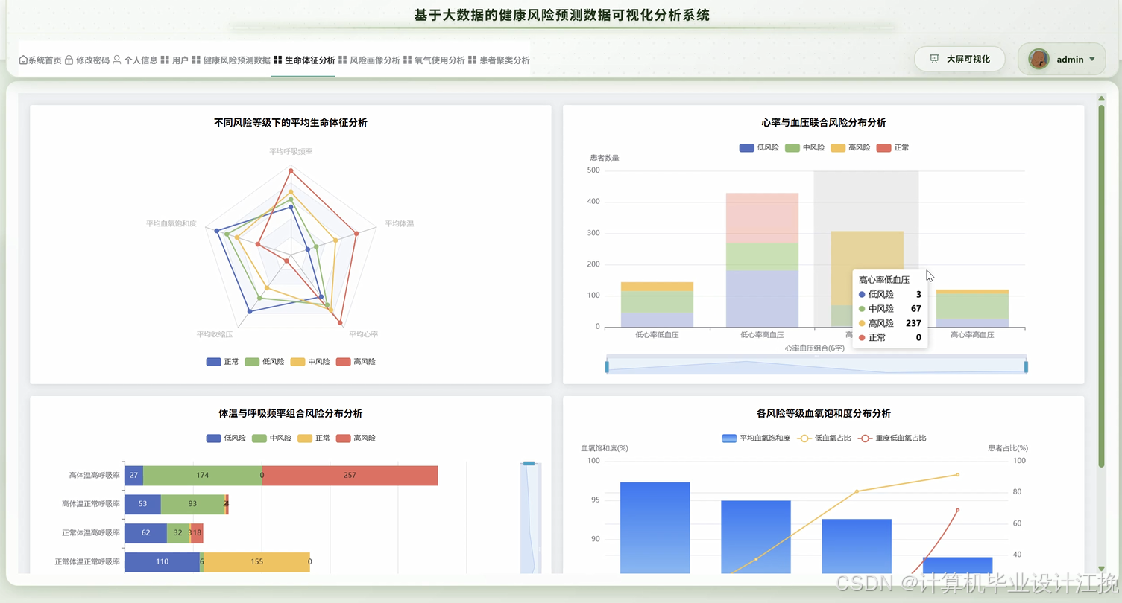Click the grid icon beside 用户
Viewport: 1122px width, 603px height.
pyautogui.click(x=165, y=60)
